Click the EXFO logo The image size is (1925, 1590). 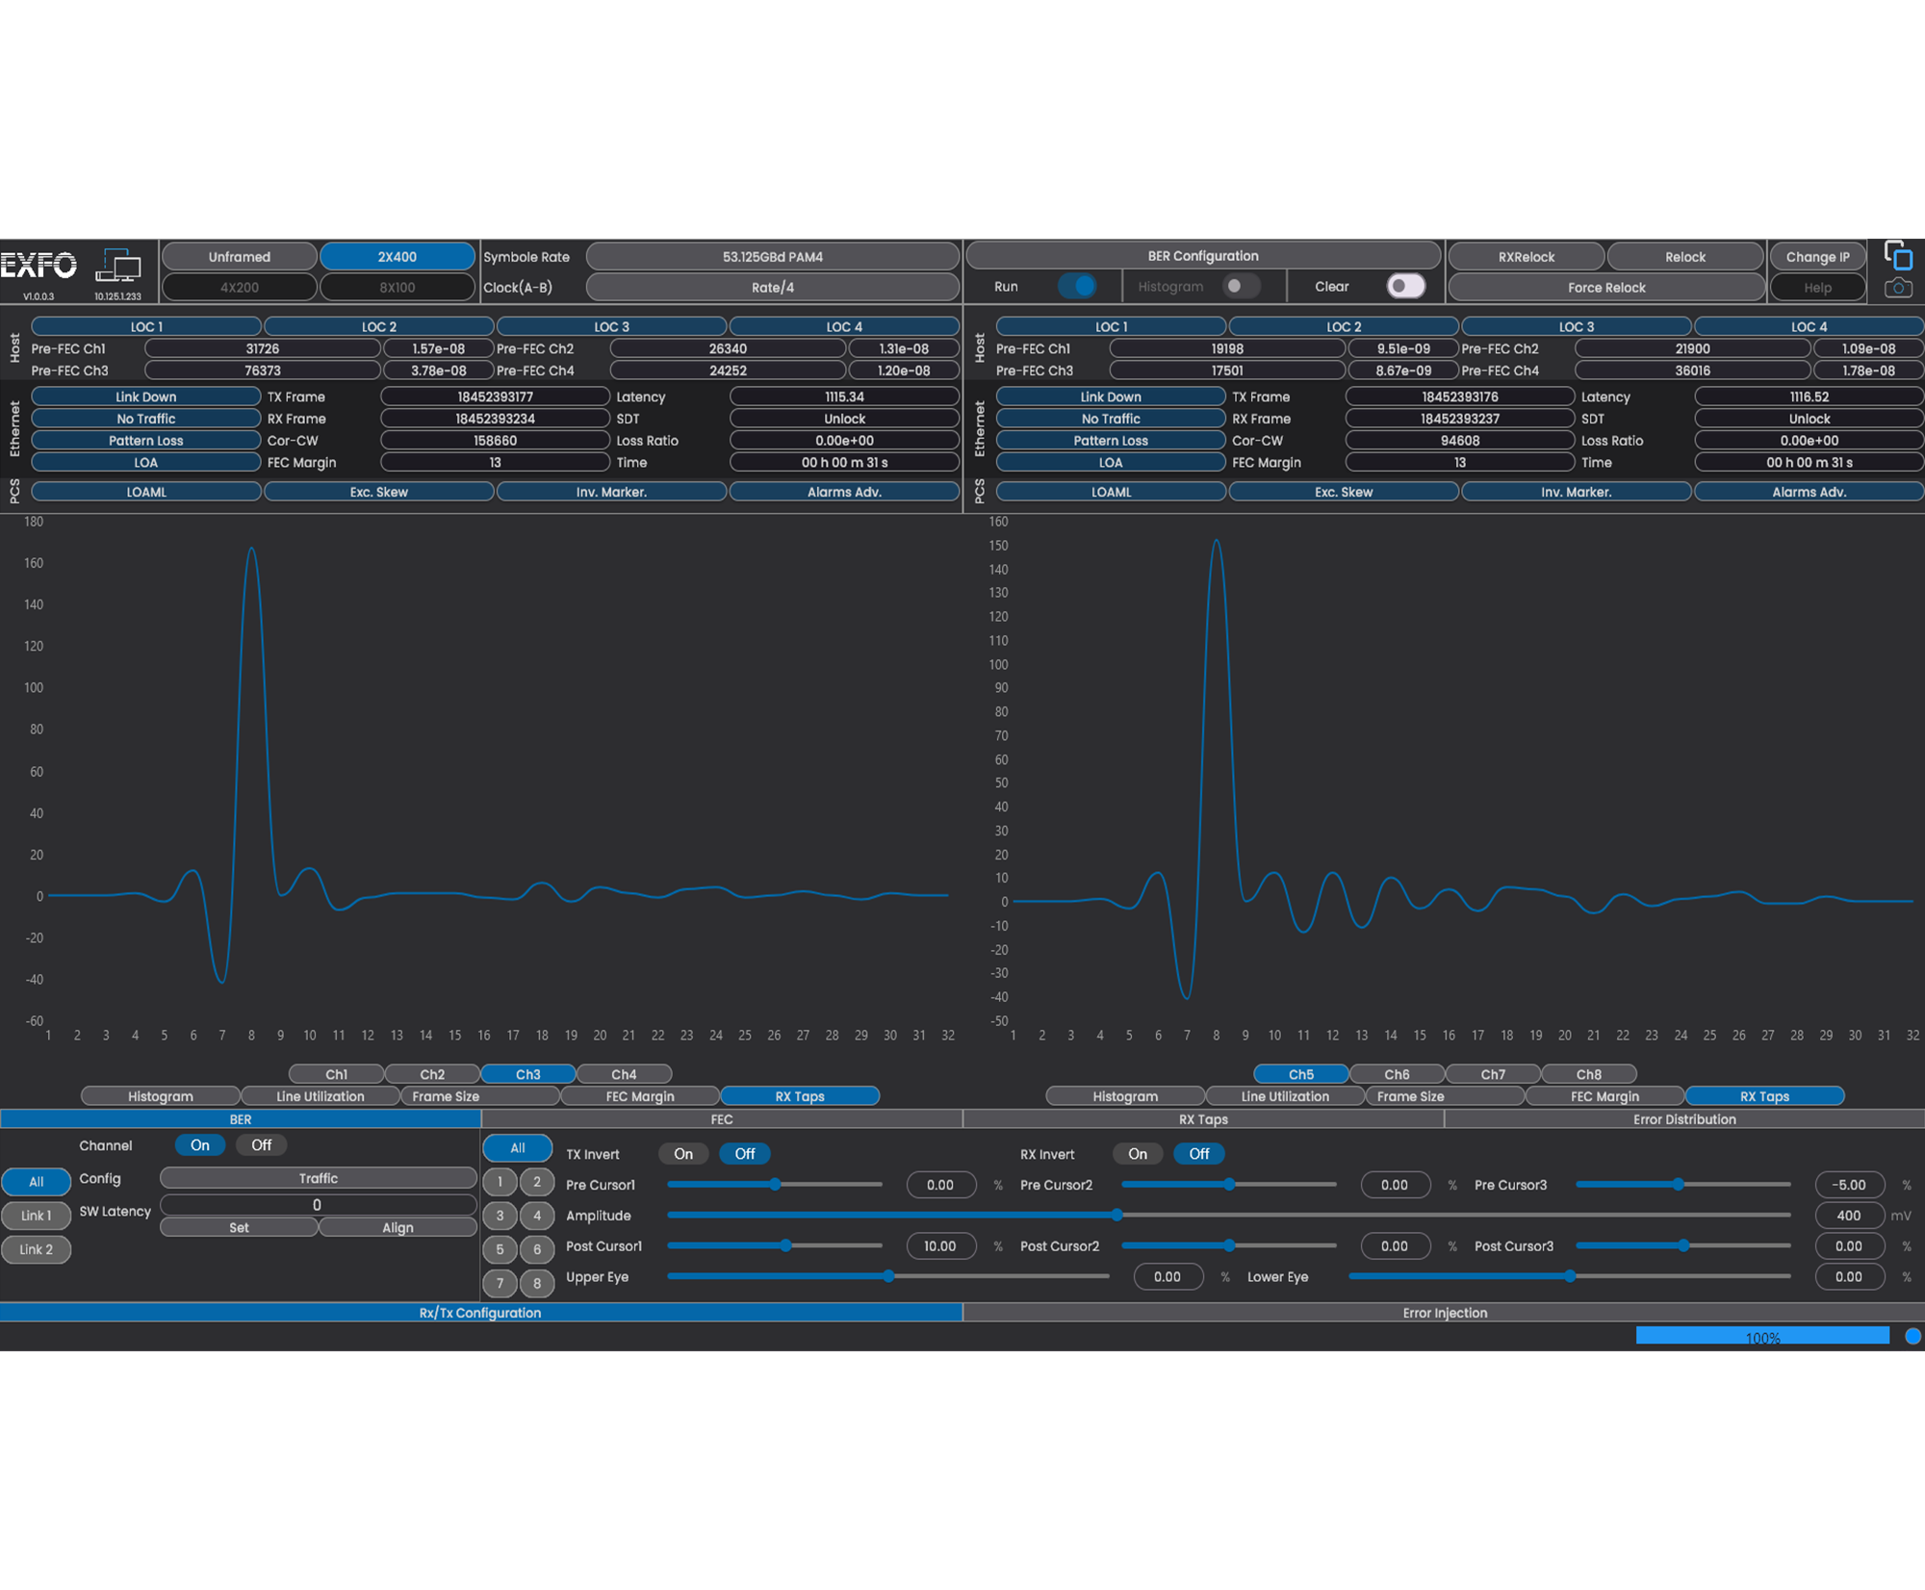click(38, 265)
